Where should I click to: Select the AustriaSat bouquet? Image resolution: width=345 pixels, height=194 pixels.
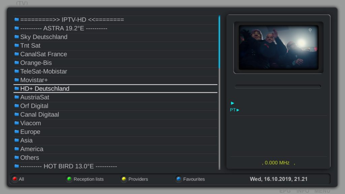click(x=116, y=97)
